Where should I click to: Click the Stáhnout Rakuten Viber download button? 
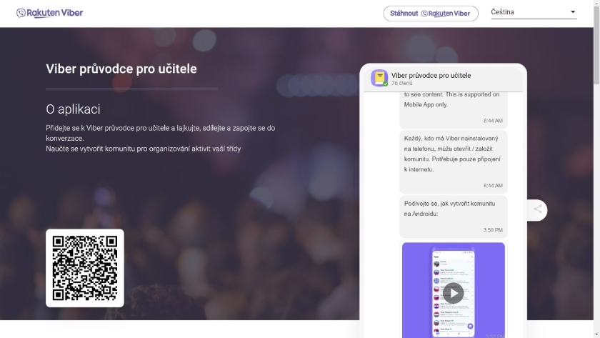(x=431, y=14)
